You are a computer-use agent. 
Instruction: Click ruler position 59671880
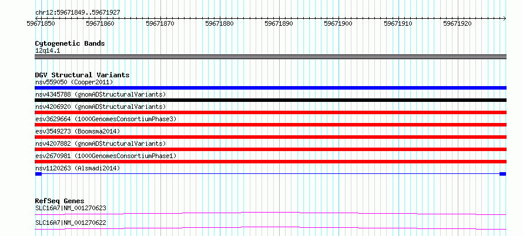pyautogui.click(x=219, y=23)
